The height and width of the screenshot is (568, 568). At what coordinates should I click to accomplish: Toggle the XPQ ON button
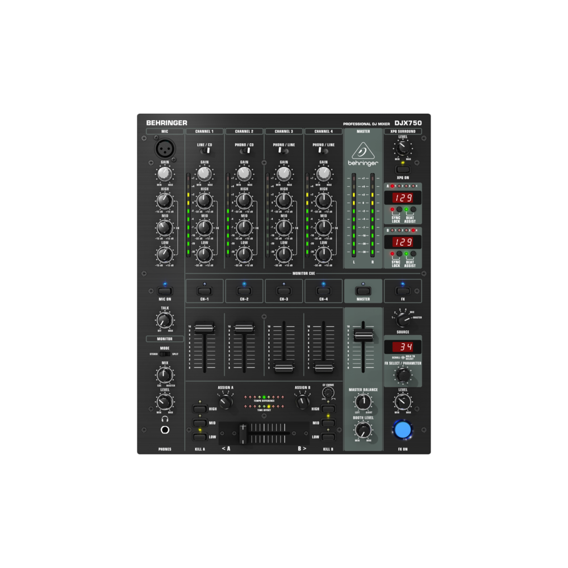[403, 169]
